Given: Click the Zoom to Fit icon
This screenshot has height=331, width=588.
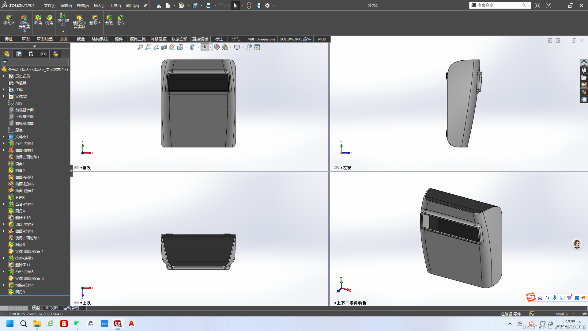Looking at the screenshot, I should [140, 47].
